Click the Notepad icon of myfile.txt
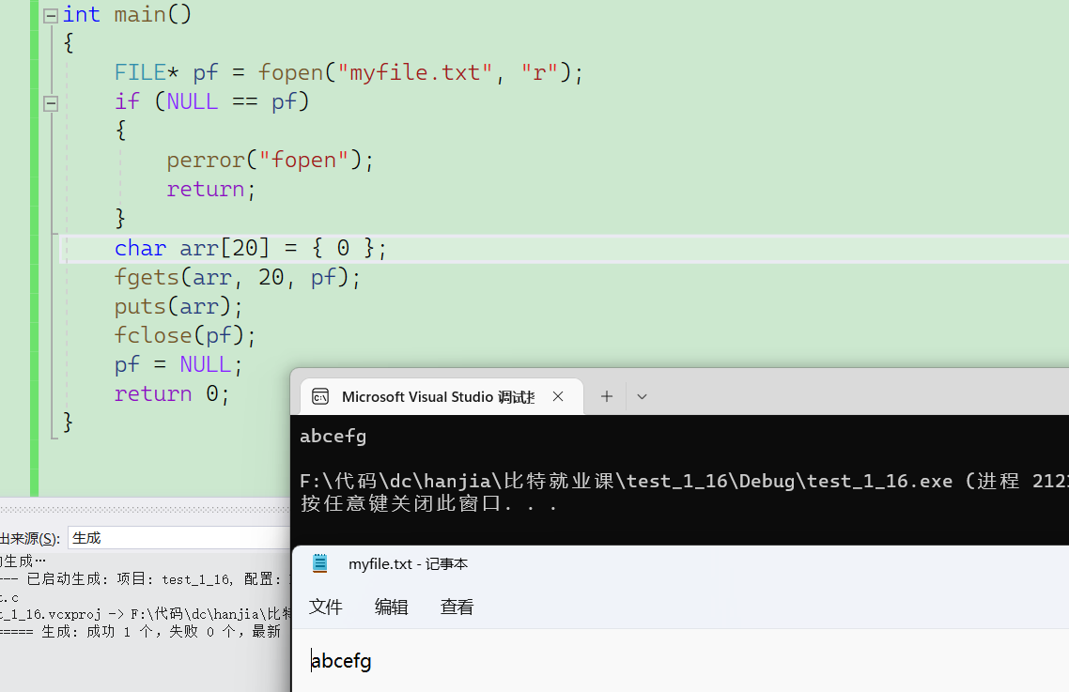 [319, 563]
